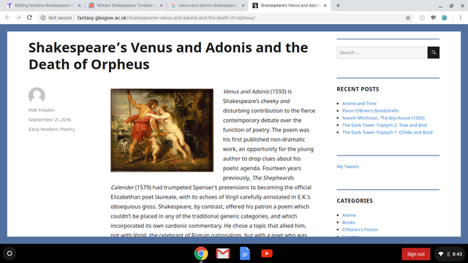Click the chat bubble extension icon
Screen dimensions: 468x263
pos(434,18)
